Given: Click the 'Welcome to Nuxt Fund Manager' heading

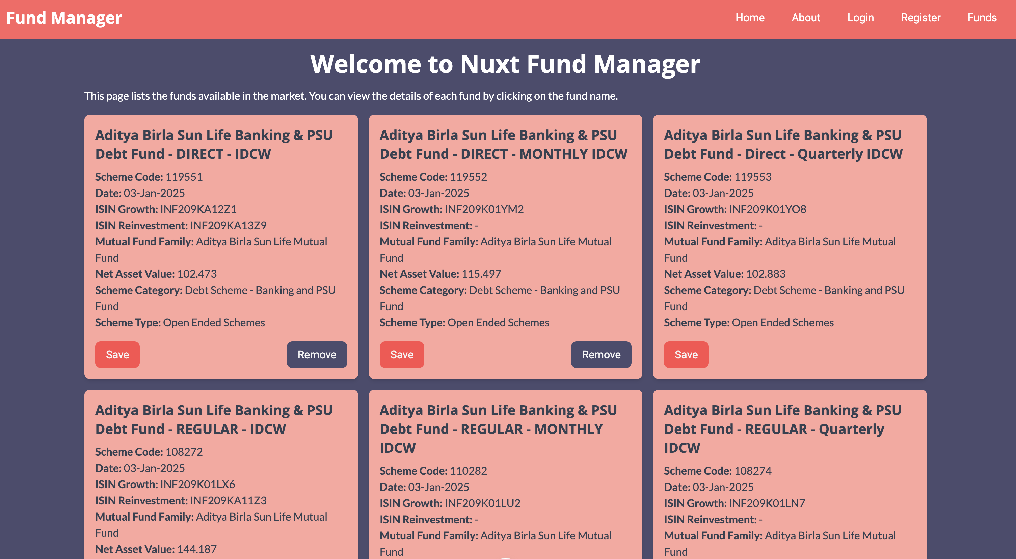Looking at the screenshot, I should pyautogui.click(x=505, y=64).
